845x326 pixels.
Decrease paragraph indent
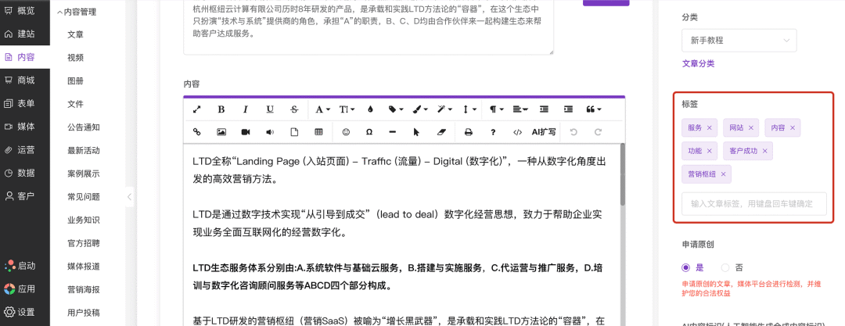(544, 109)
